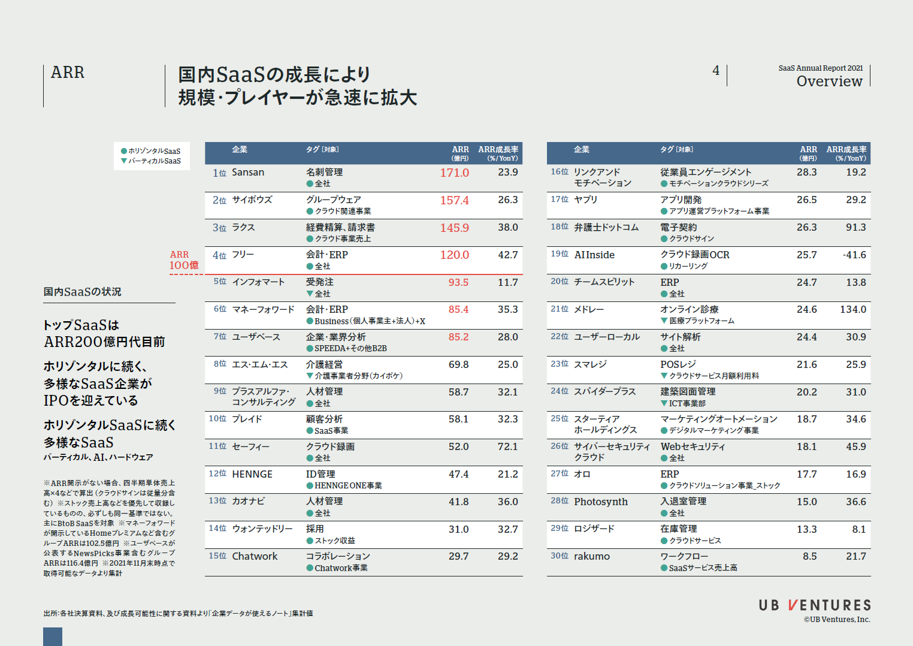
Task: Click the Webセキュリティ tag
Action: 693,446
